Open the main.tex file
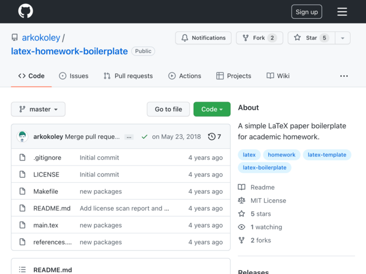Screen dimensions: 366x274 pos(46,225)
